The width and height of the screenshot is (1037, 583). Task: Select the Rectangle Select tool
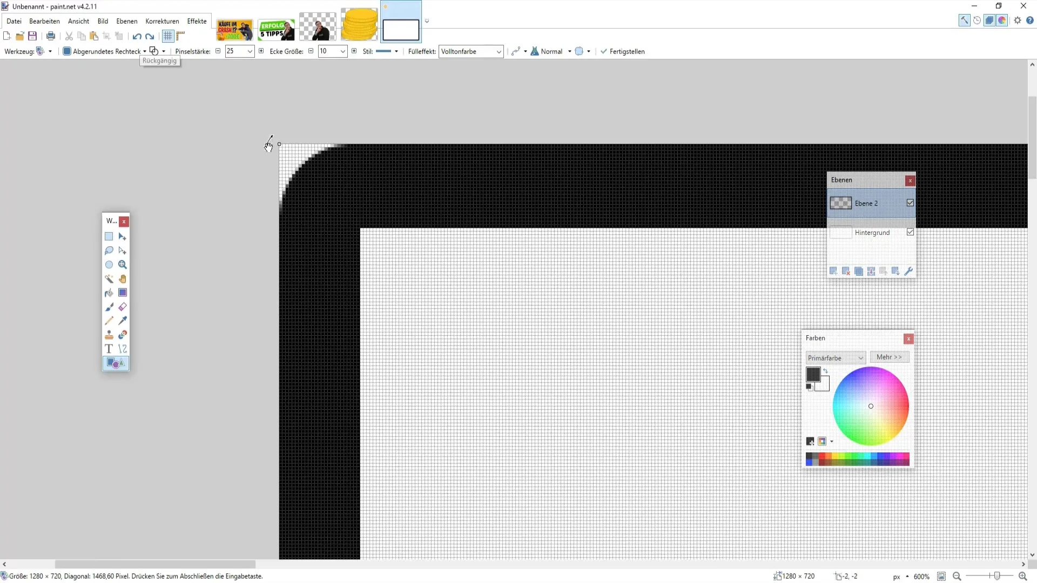(109, 236)
